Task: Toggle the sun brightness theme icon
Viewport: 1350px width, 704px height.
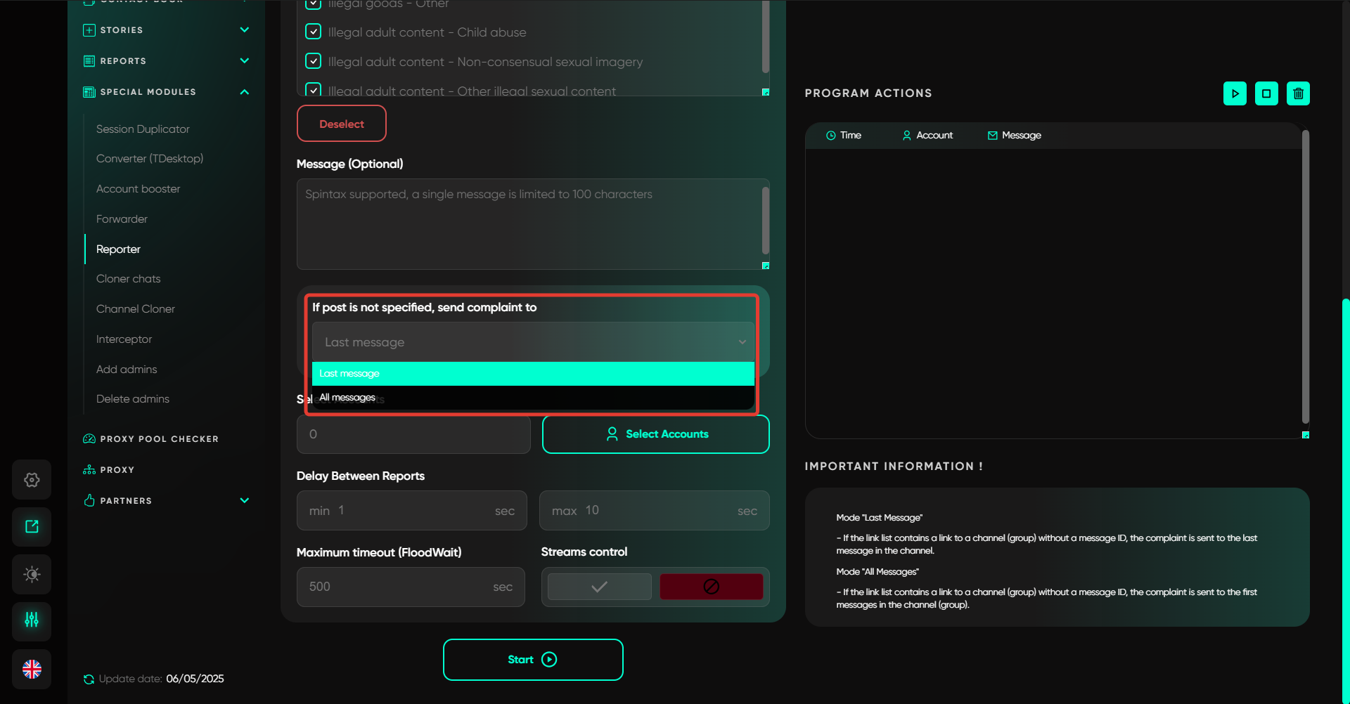Action: (32, 574)
